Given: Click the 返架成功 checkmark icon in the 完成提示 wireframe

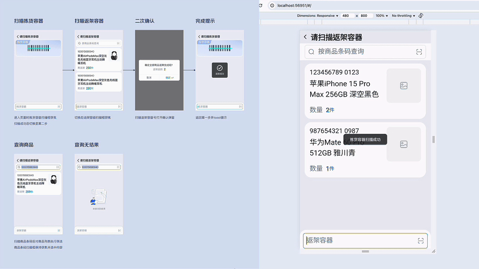Looking at the screenshot, I should click(x=219, y=67).
